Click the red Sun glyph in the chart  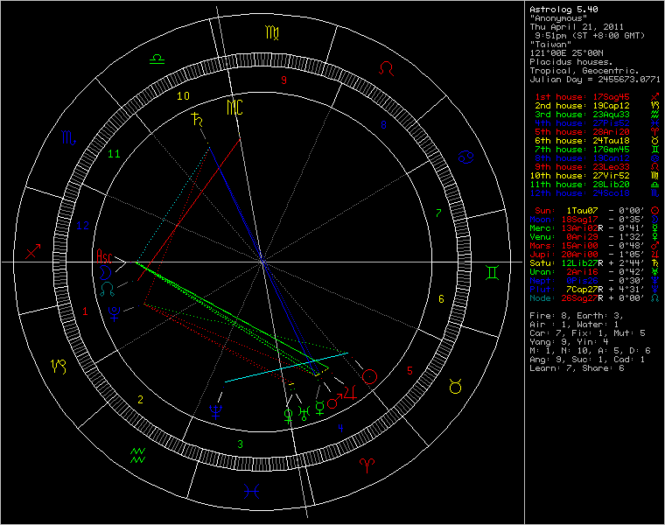[x=371, y=377]
